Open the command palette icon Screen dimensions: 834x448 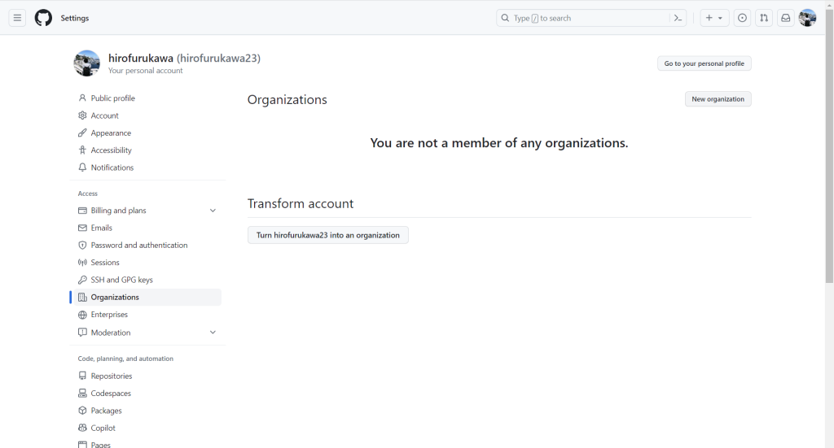677,18
